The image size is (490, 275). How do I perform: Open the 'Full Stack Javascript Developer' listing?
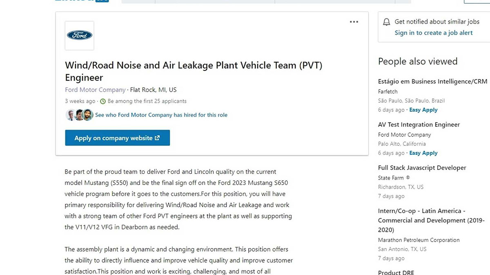(x=422, y=167)
